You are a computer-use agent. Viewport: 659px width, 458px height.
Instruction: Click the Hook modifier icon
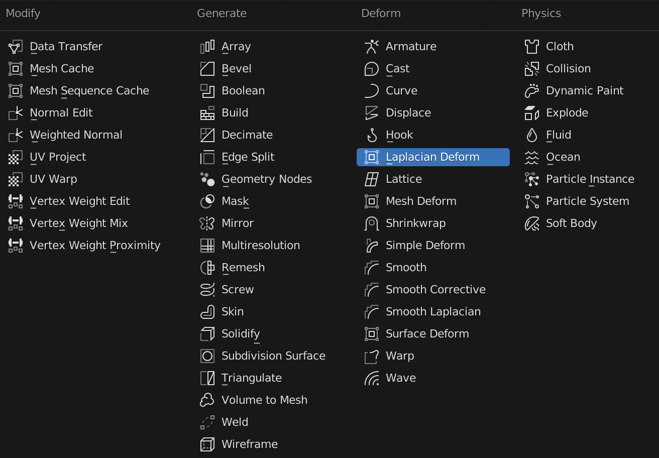pyautogui.click(x=371, y=135)
